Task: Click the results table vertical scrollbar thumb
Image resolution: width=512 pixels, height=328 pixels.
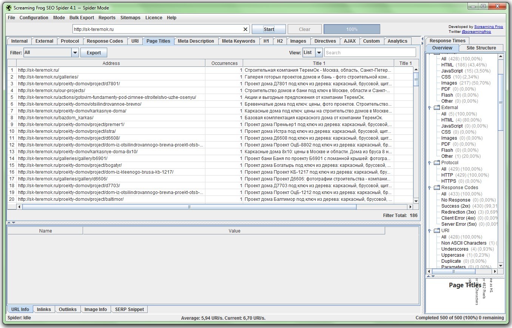Action: (x=416, y=79)
